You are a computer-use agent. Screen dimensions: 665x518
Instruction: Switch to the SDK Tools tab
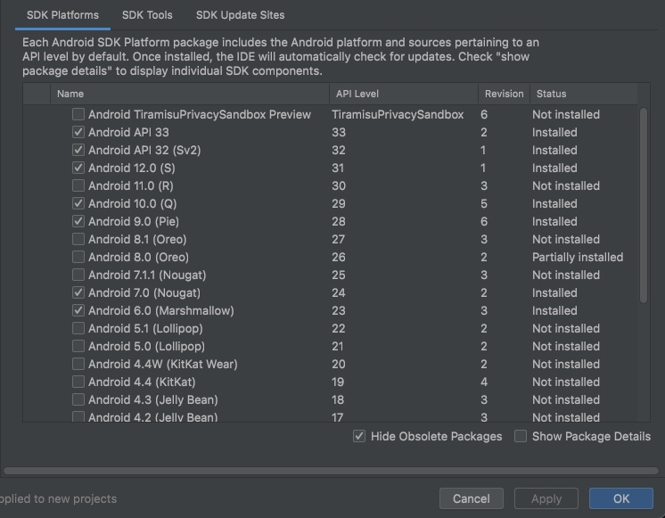(147, 15)
